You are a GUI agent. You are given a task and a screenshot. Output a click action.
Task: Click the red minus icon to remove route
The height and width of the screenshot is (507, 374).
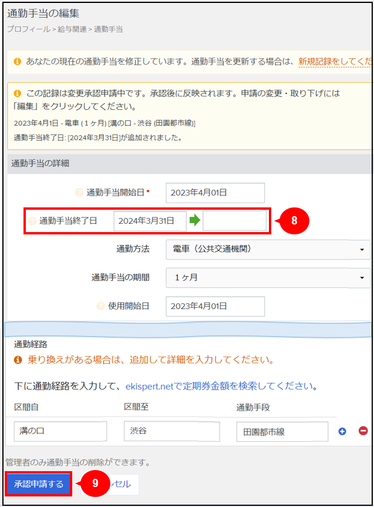tap(363, 431)
